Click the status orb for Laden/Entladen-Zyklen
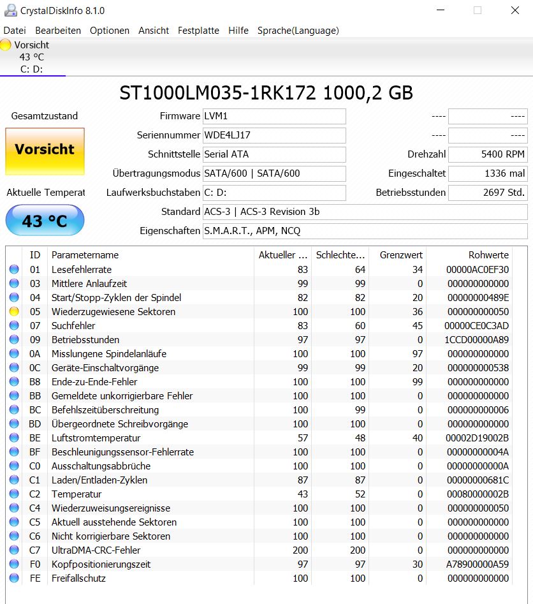The width and height of the screenshot is (533, 604). (14, 480)
